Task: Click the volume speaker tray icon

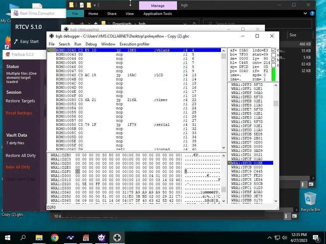Action: point(285,238)
